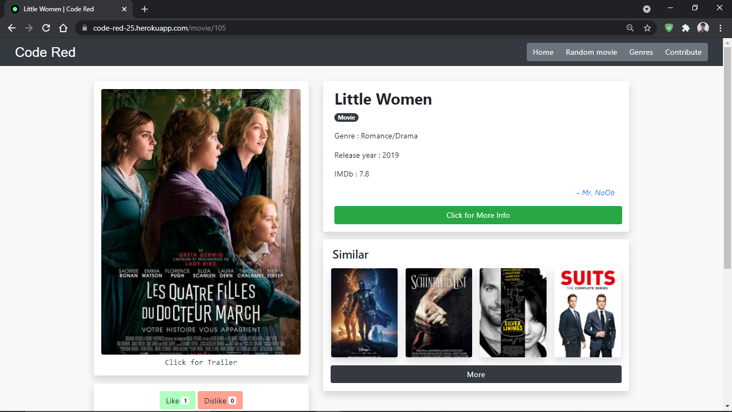Open the Silver Linings similar poster
Viewport: 732px width, 412px height.
pos(513,313)
